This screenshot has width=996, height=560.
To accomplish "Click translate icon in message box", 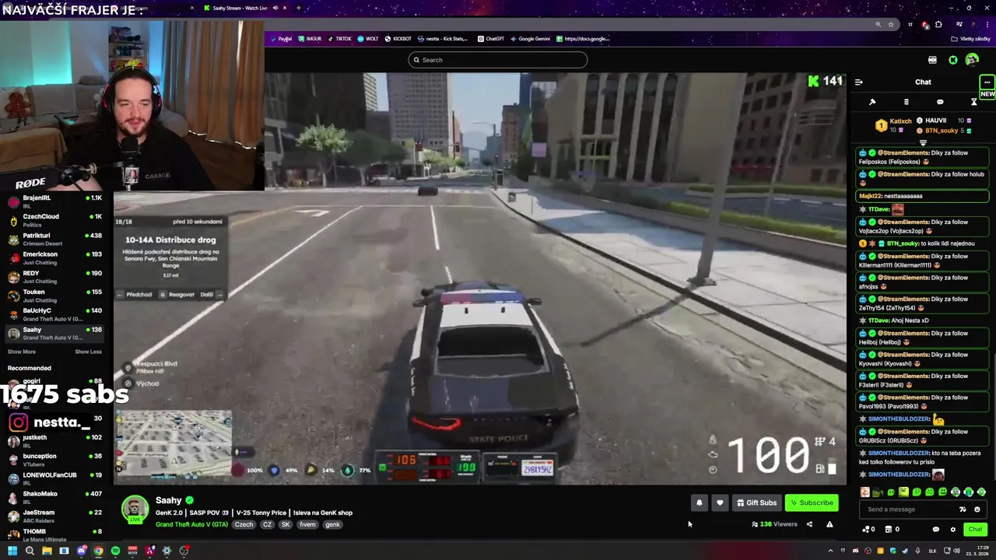I will [x=963, y=509].
